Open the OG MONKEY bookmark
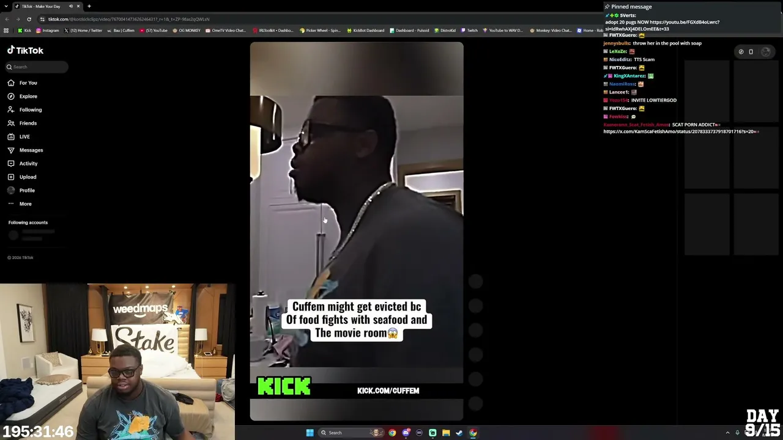 tap(187, 31)
